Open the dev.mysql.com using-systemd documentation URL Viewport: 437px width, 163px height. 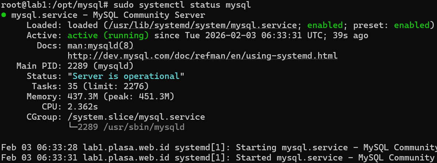[202, 56]
